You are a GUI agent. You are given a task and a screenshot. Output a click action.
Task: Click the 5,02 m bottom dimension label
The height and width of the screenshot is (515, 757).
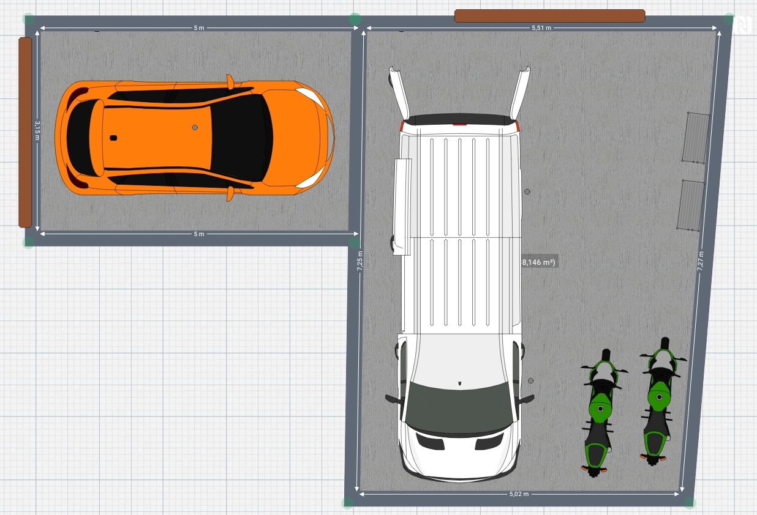pyautogui.click(x=519, y=494)
